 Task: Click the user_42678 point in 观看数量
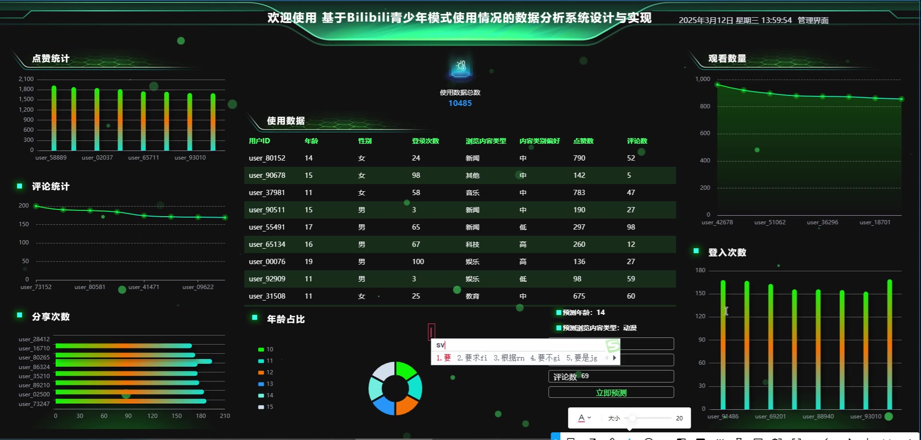point(718,85)
